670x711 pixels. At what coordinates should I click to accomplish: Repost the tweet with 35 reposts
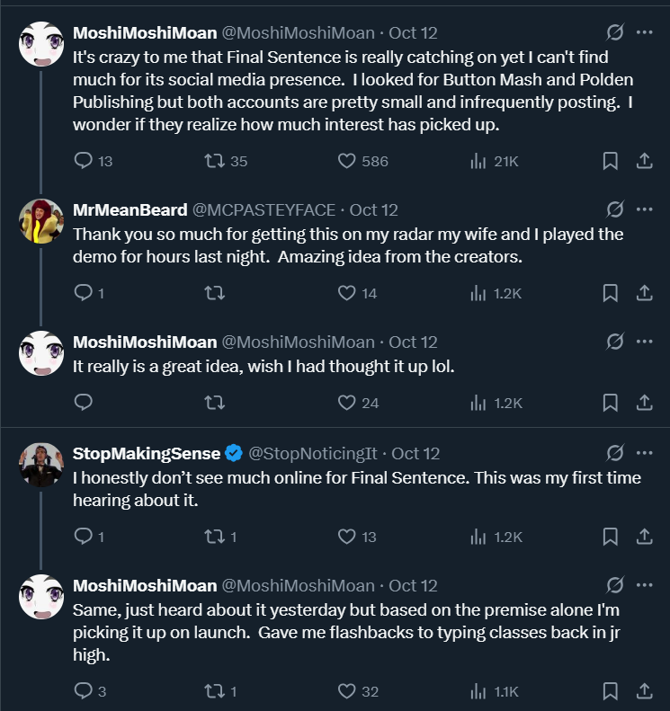215,162
